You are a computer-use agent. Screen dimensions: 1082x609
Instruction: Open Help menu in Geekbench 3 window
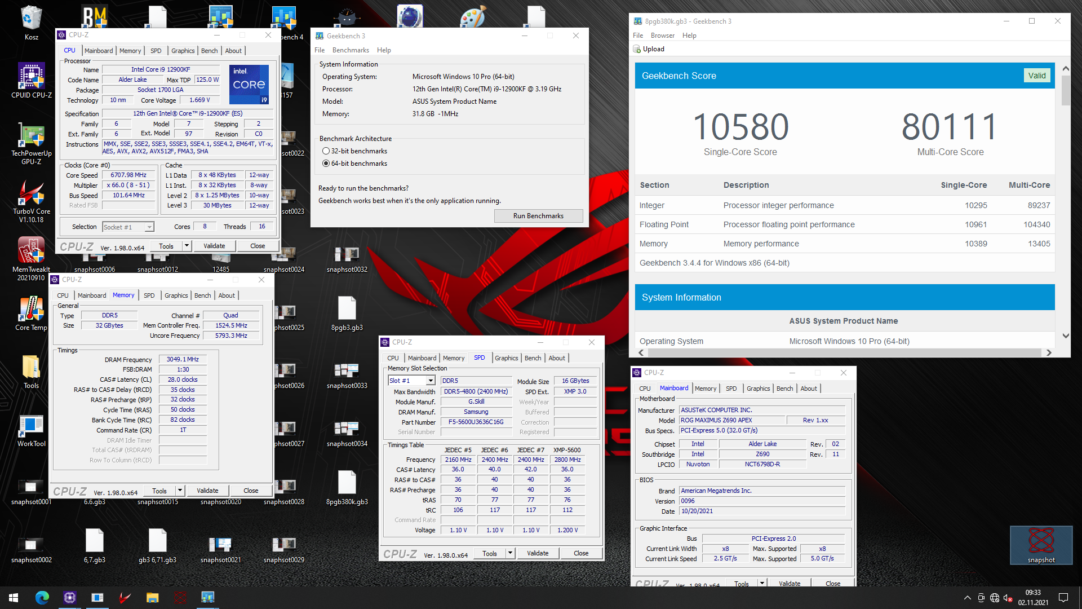point(384,50)
